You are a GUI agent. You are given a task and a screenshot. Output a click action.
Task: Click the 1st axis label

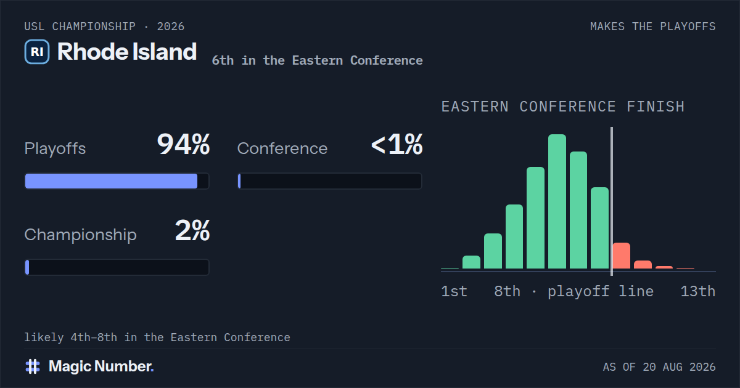click(454, 291)
